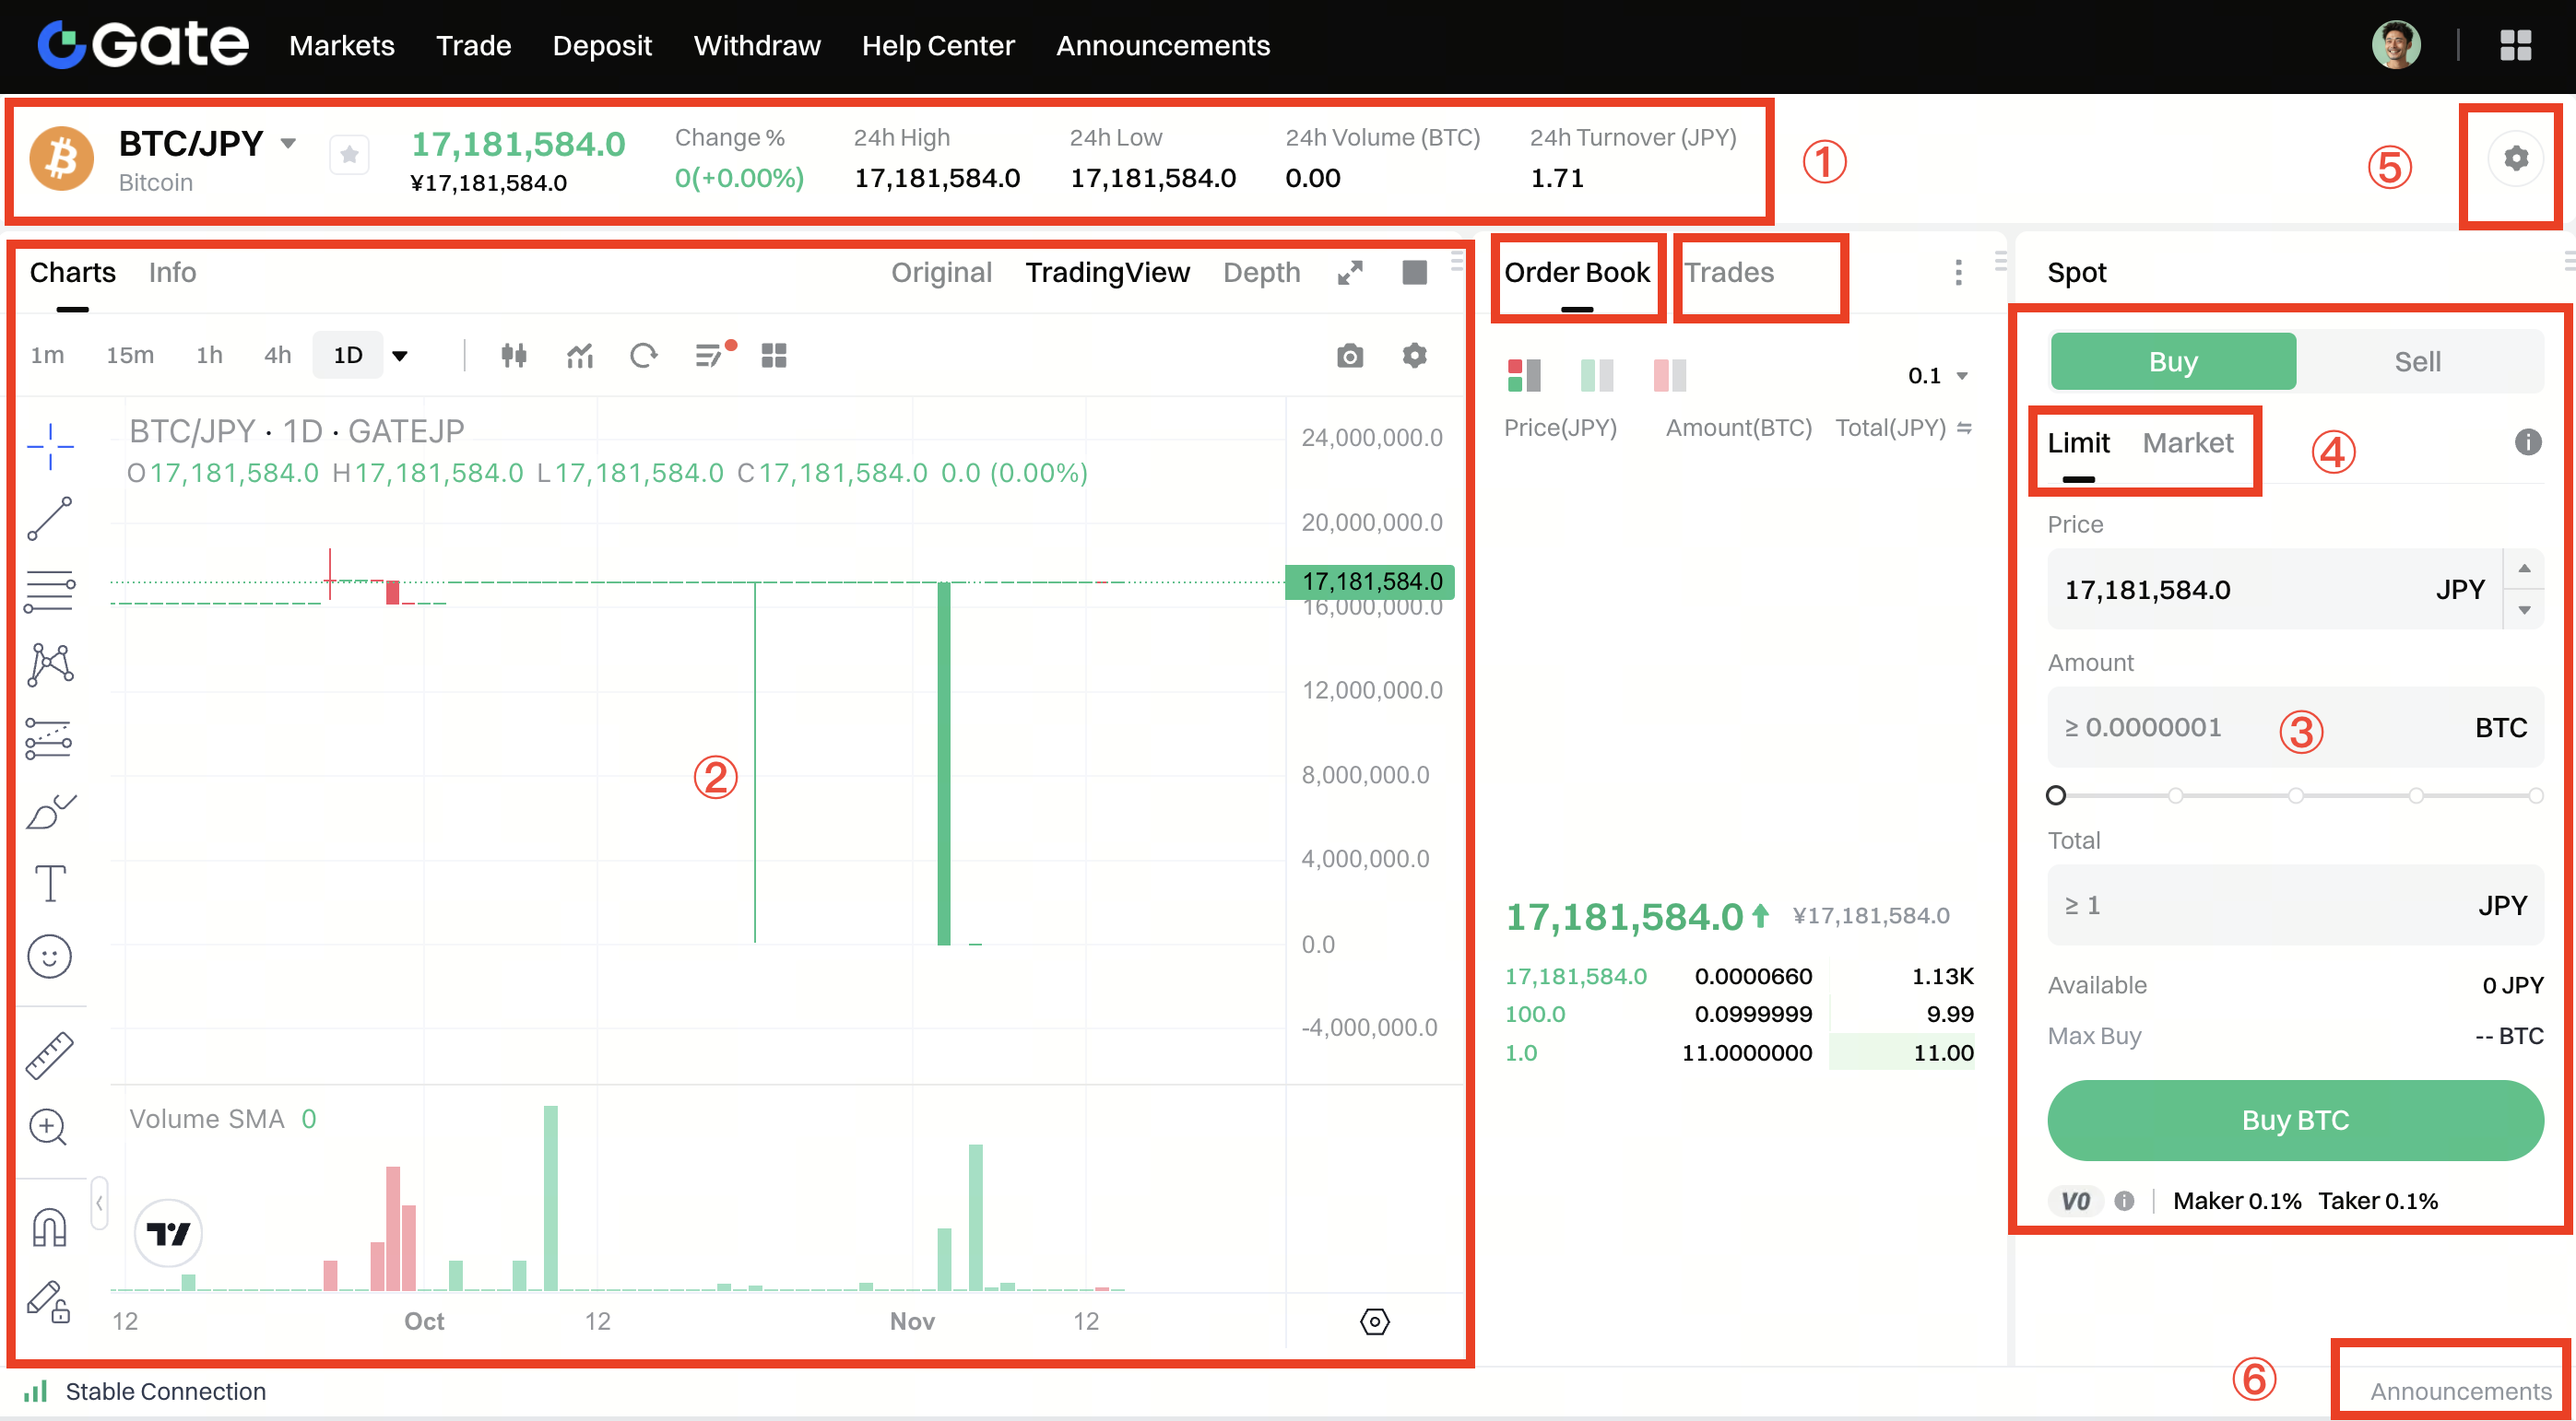Open the 1D timeframe dropdown arrow

click(400, 356)
